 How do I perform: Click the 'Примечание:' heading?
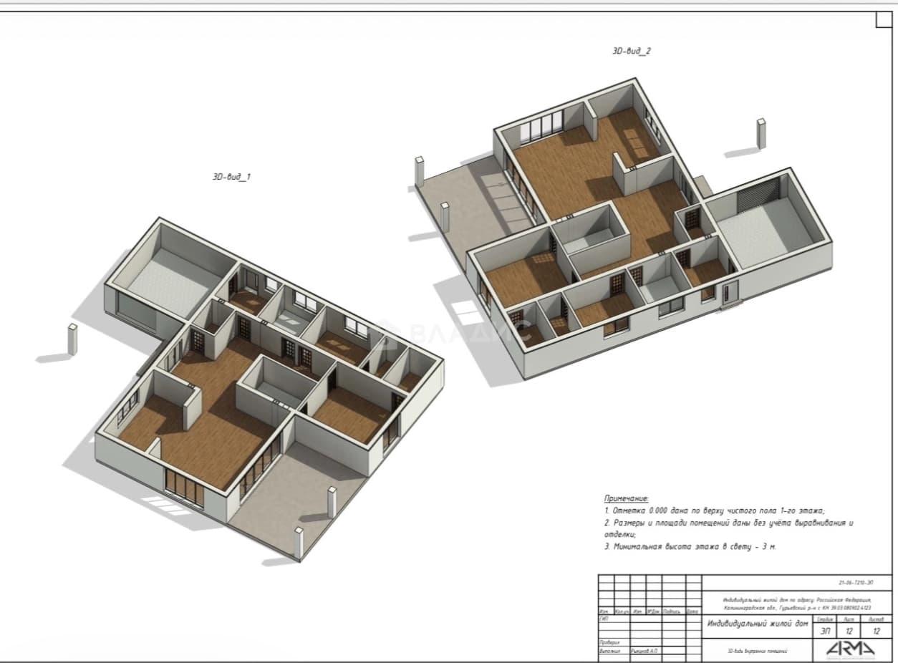(x=627, y=498)
